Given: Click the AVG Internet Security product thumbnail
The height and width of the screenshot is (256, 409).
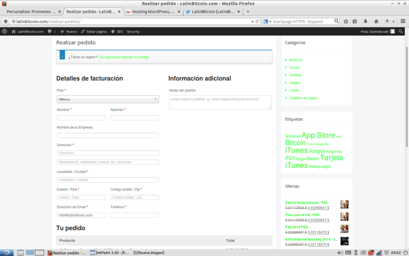Looking at the screenshot, I should click(344, 241).
